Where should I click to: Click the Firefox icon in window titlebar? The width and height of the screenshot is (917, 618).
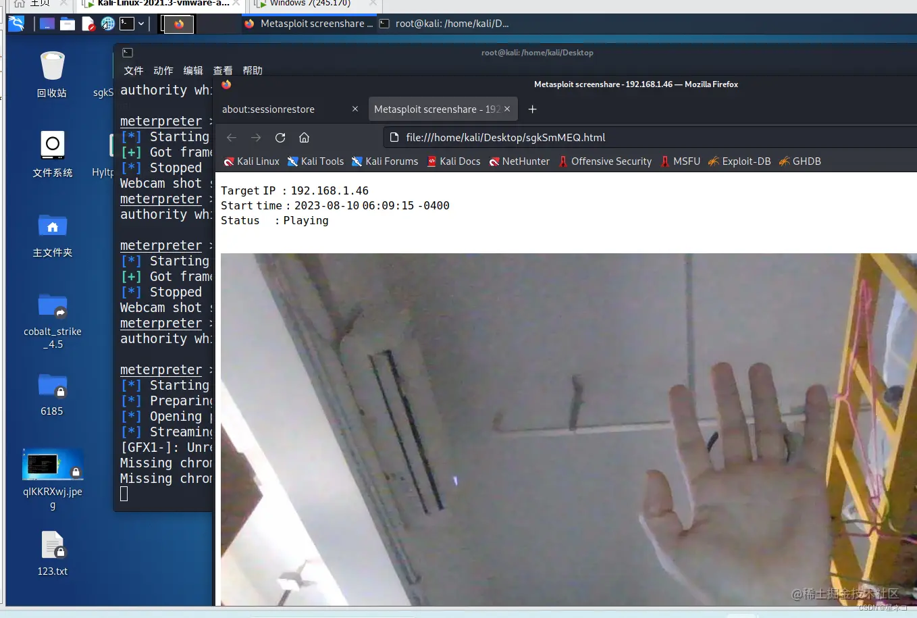[226, 84]
